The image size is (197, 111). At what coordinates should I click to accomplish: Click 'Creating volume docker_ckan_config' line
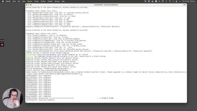[51, 60]
